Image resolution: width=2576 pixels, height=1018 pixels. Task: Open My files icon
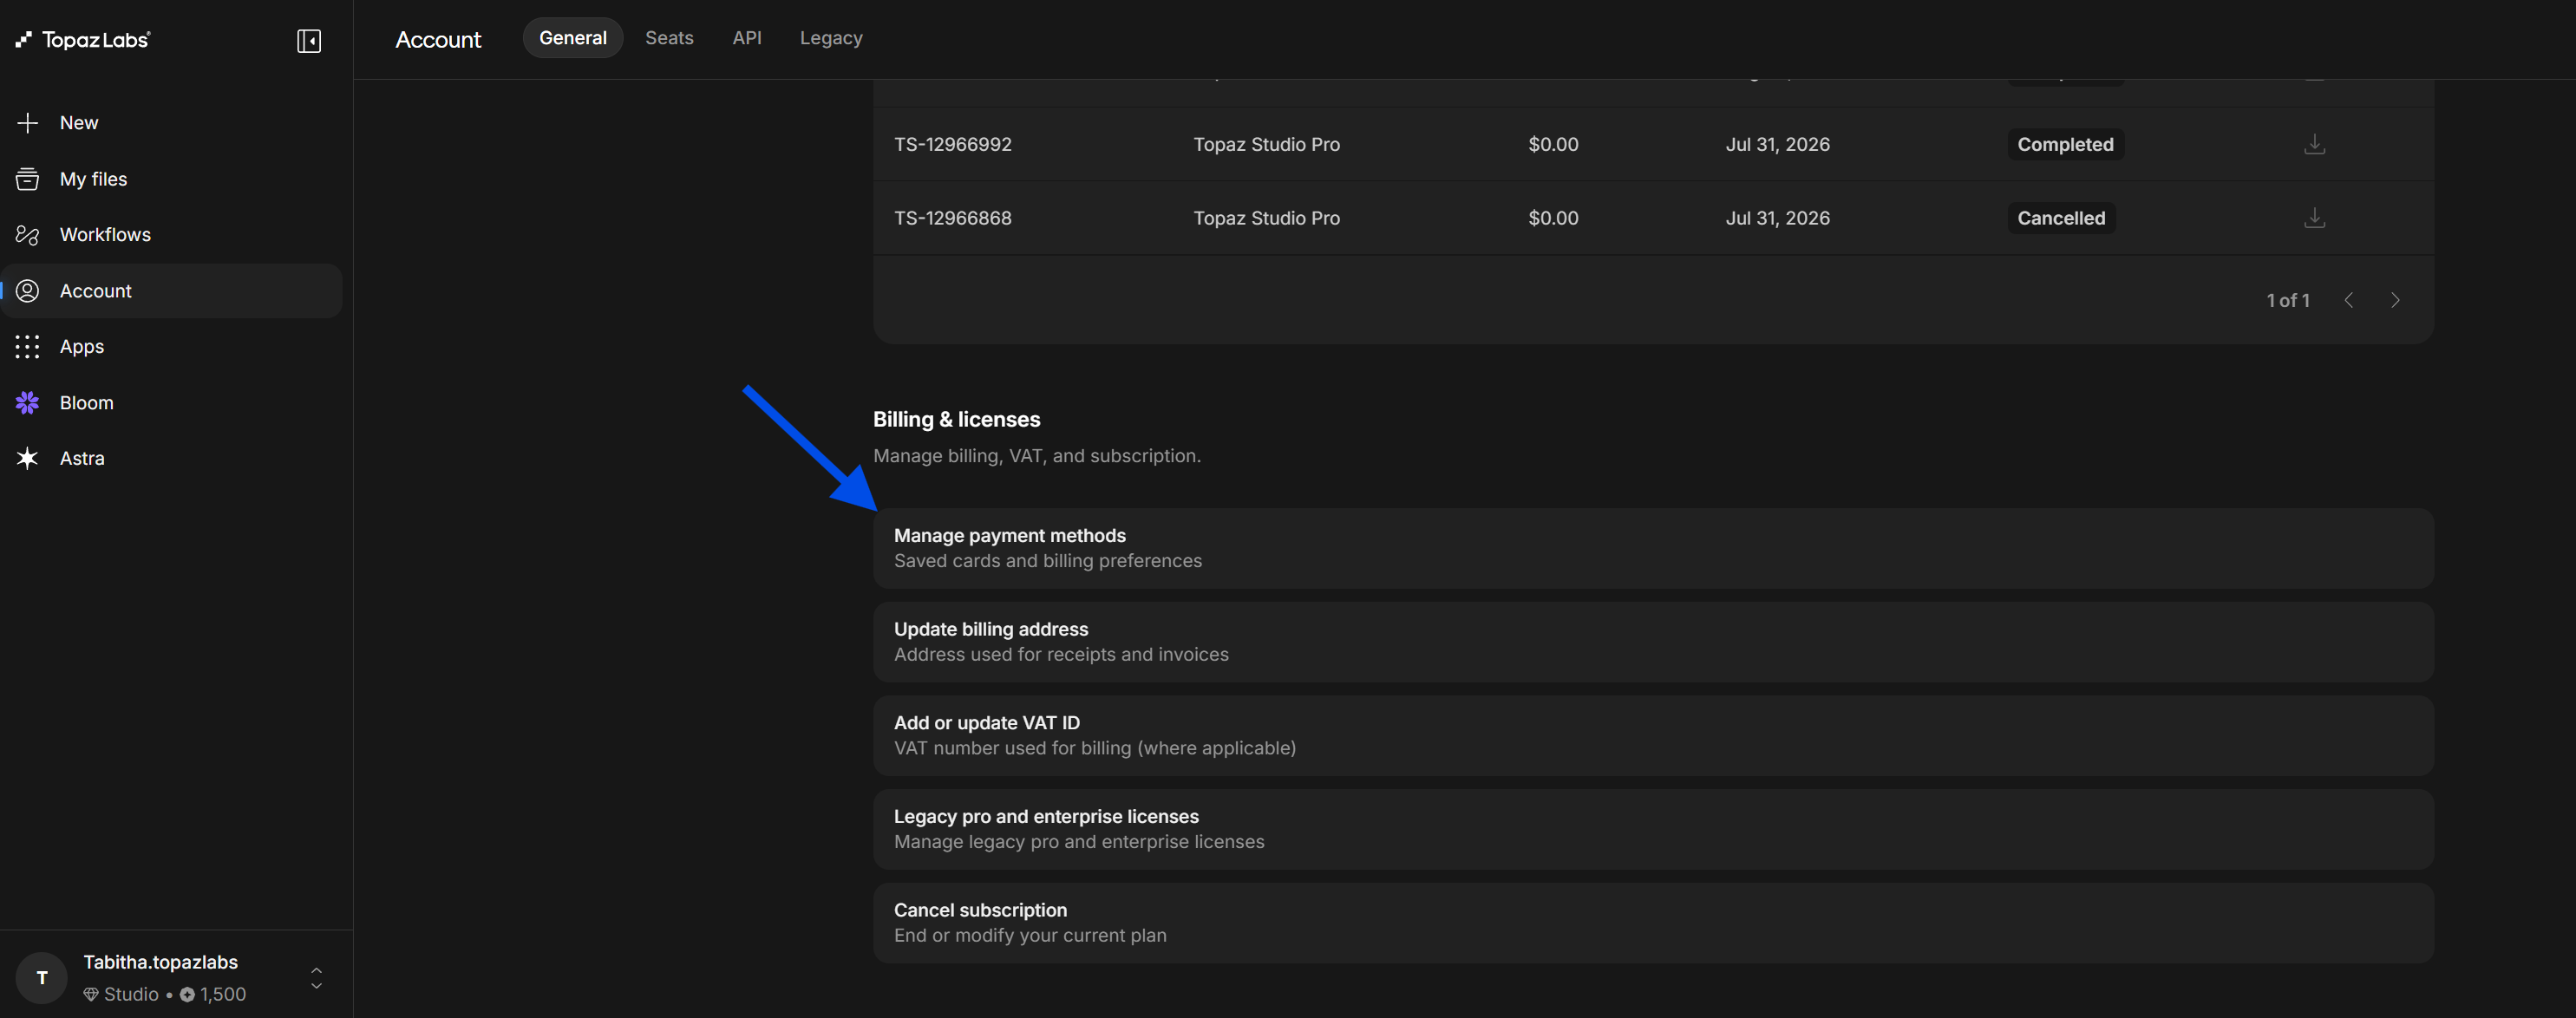click(x=27, y=179)
